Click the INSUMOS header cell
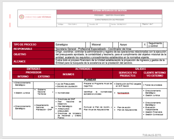The image size is (174, 139). (68, 75)
